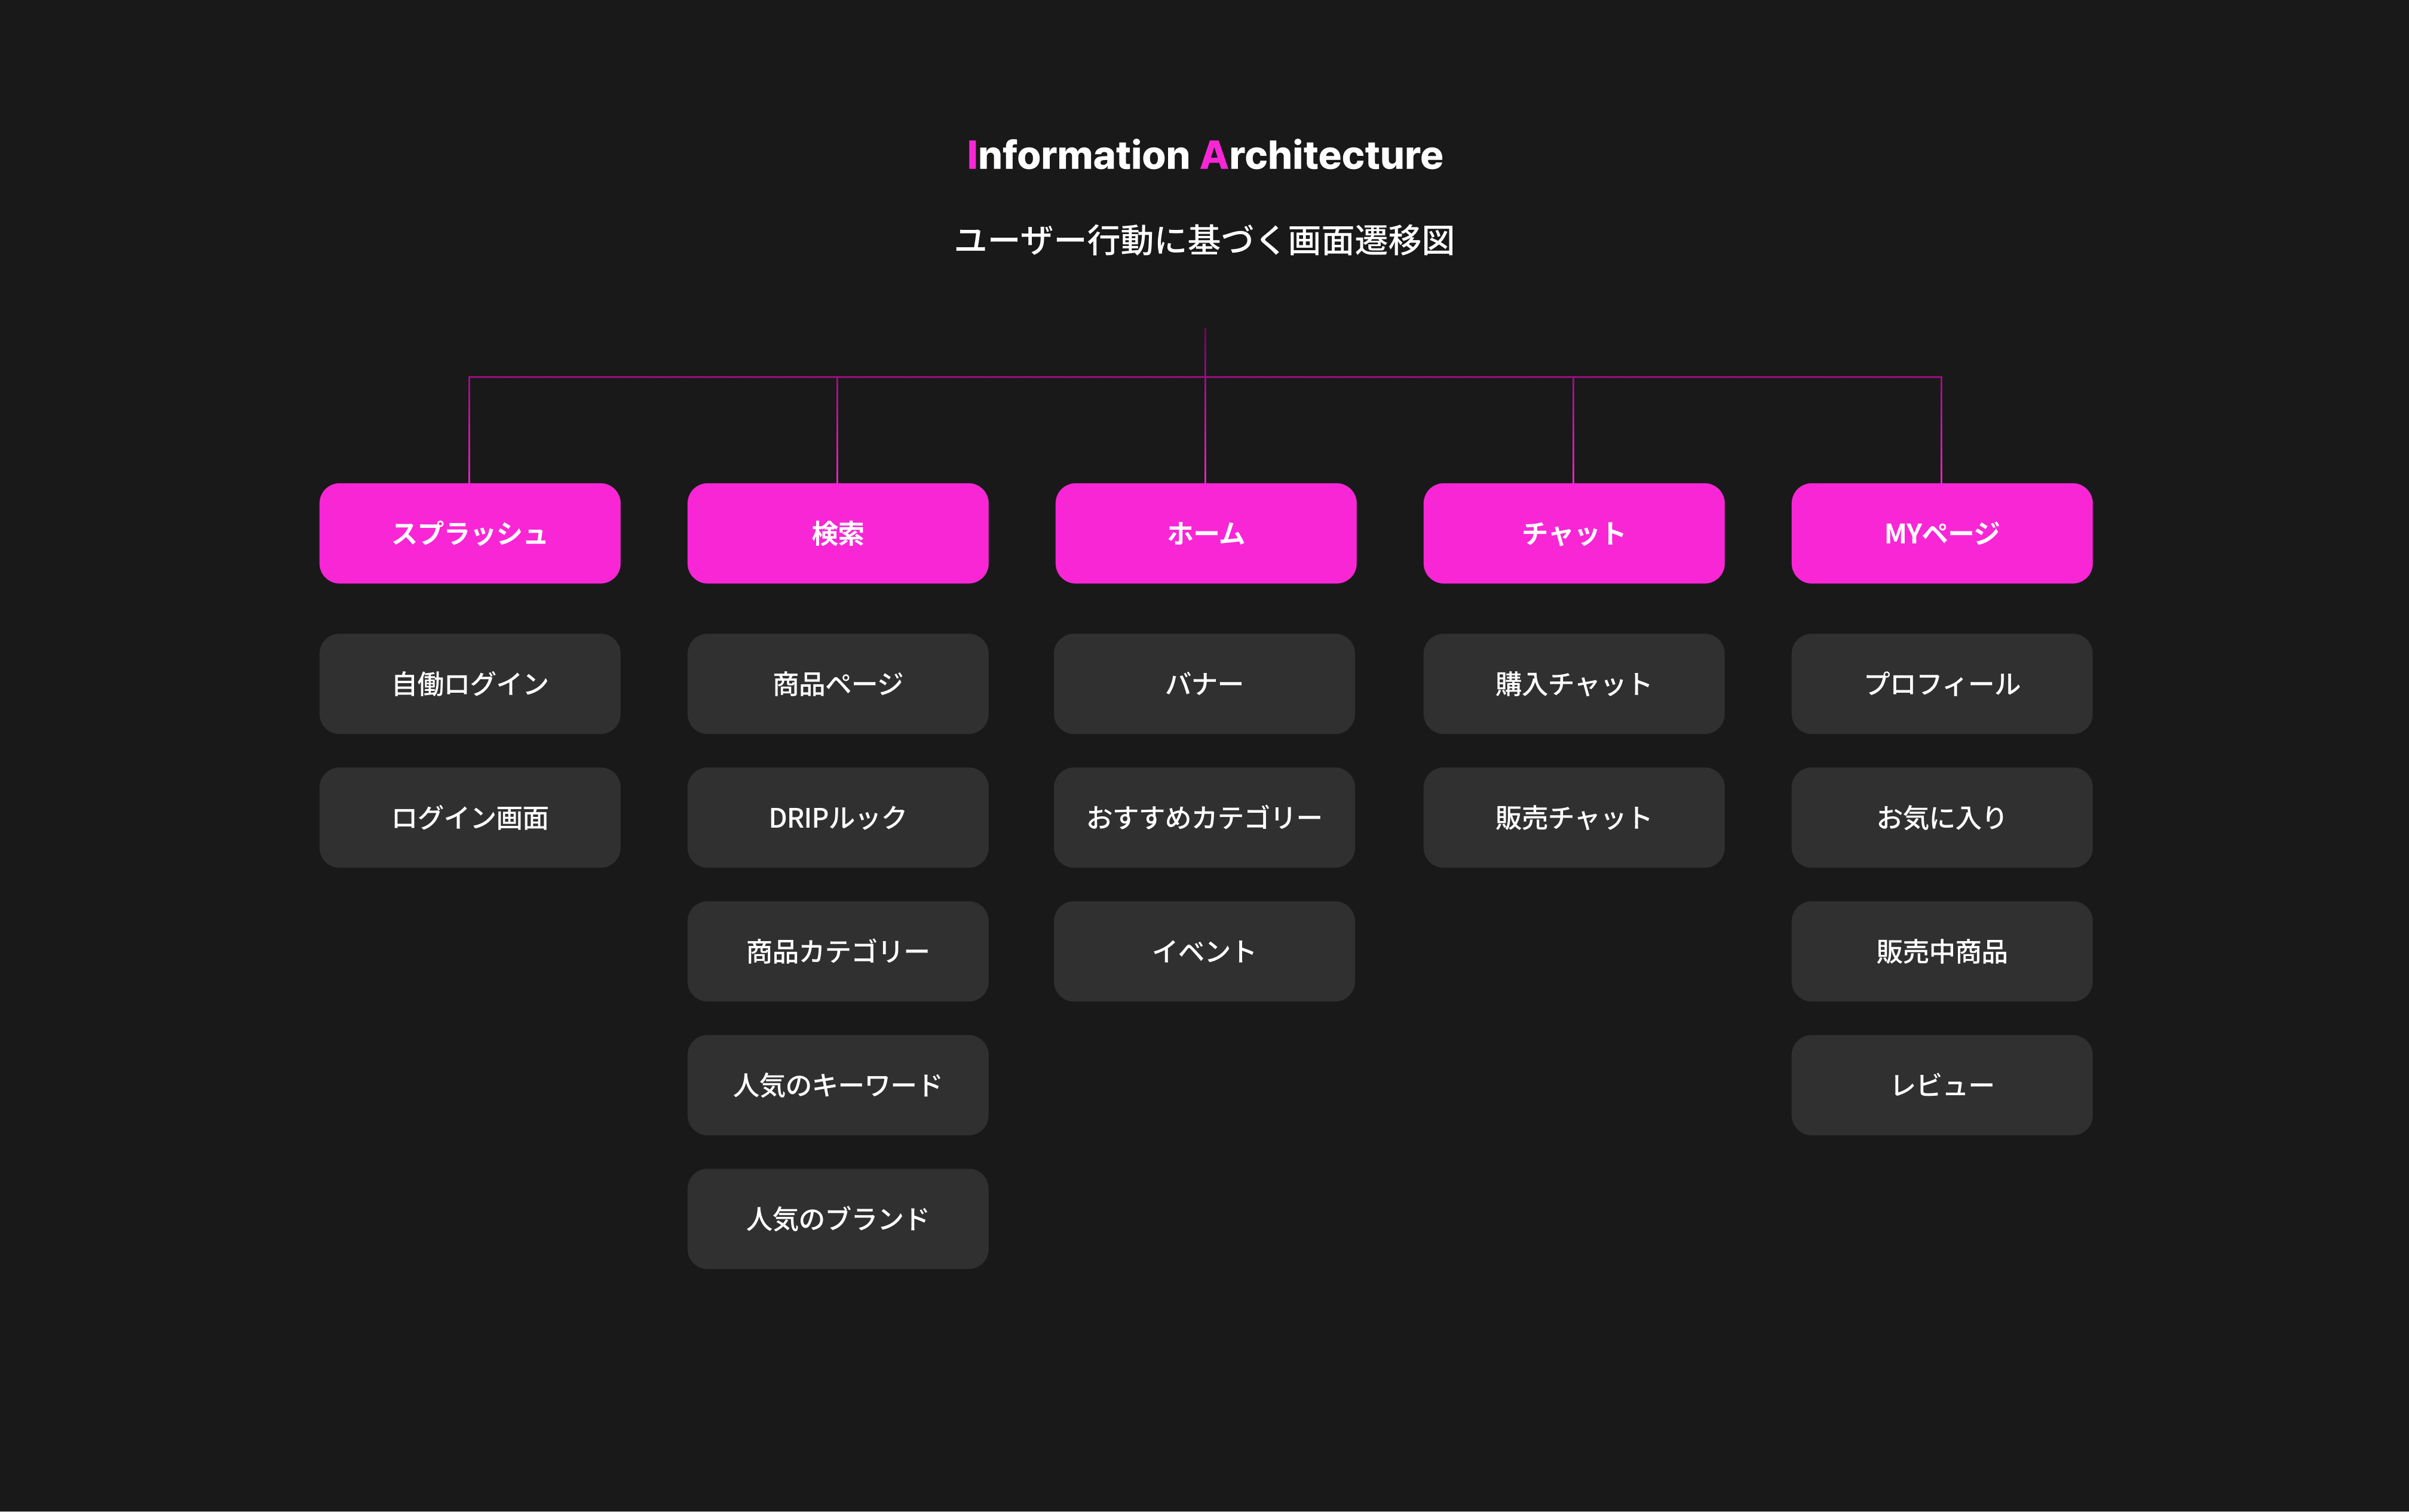The width and height of the screenshot is (2409, 1512).
Task: Click the DRIPルック box
Action: click(x=837, y=817)
